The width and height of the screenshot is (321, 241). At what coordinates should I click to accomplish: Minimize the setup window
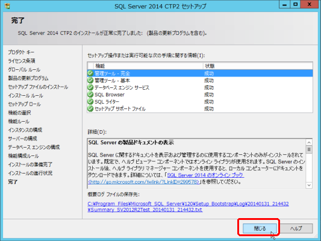point(284,4)
